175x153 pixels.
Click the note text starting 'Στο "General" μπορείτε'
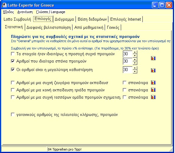pyautogui.click(x=91, y=41)
